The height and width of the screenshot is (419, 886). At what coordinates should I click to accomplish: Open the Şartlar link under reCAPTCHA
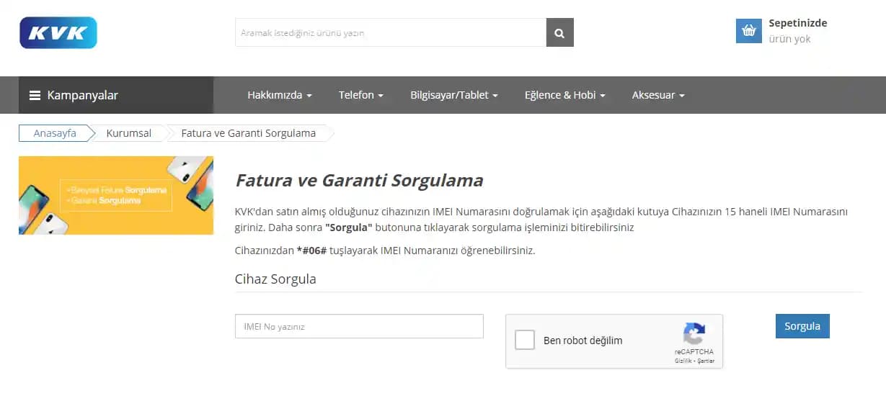click(708, 361)
